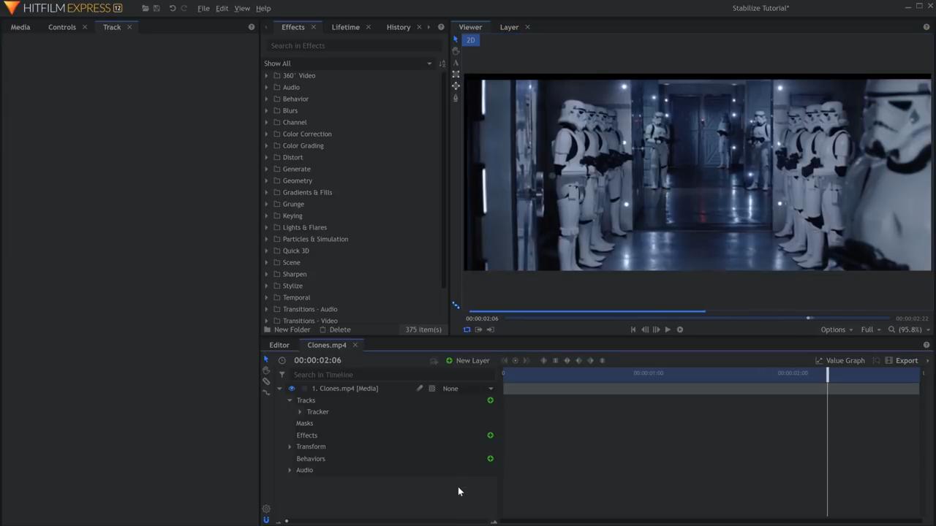Image resolution: width=936 pixels, height=526 pixels.
Task: Click the save project icon
Action: pos(156,8)
